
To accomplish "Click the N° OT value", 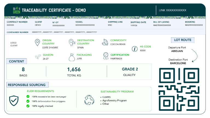I will [x=59, y=26].
